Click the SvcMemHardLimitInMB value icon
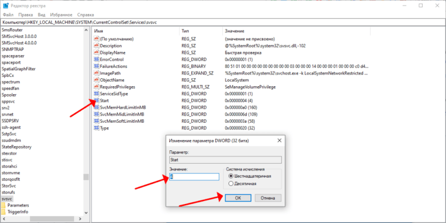Image resolution: width=446 pixels, height=223 pixels. point(96,108)
